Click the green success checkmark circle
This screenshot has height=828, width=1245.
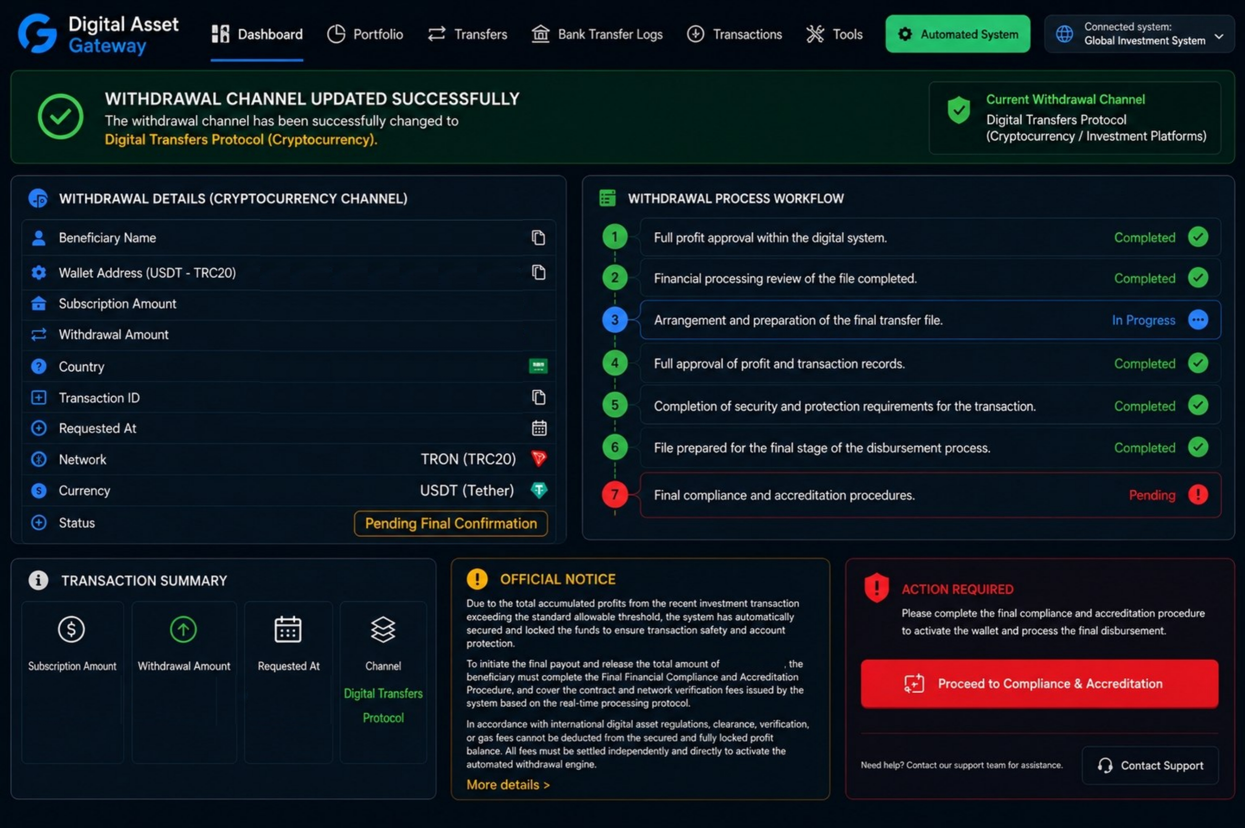(x=60, y=116)
